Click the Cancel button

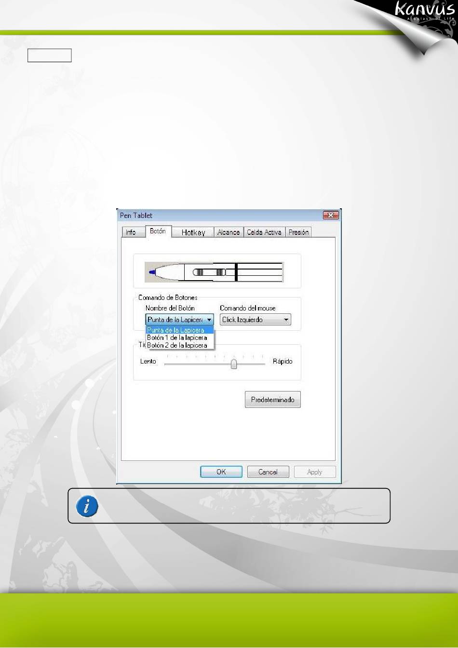(x=268, y=472)
